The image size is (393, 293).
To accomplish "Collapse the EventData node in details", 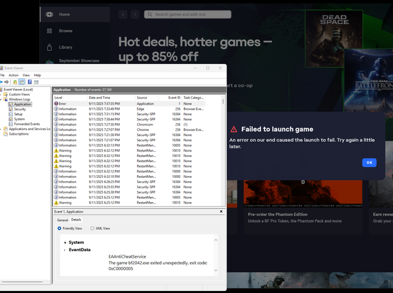I will point(65,250).
